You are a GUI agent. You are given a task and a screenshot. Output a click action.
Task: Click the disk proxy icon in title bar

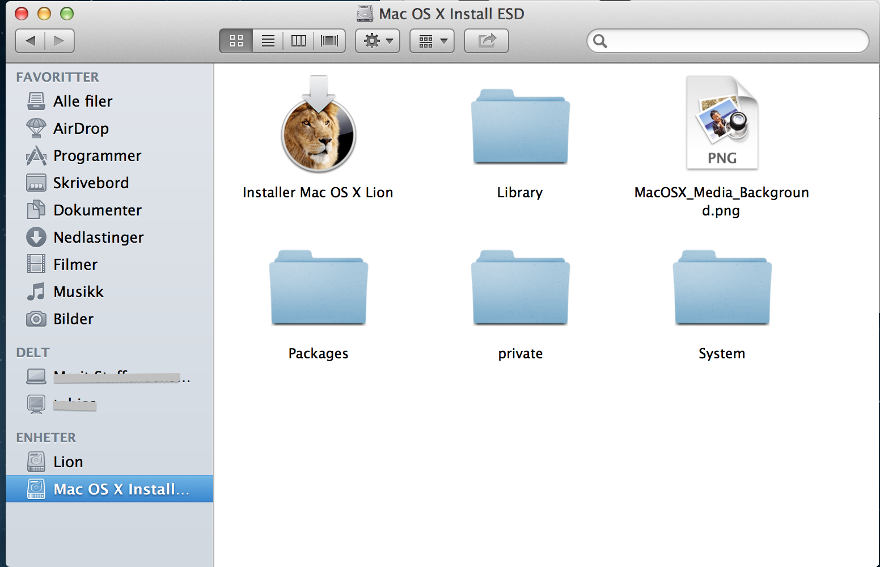tap(365, 14)
